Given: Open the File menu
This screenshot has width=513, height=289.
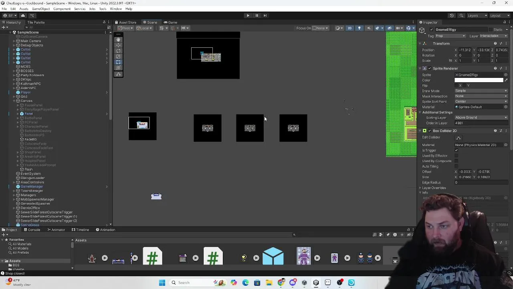Looking at the screenshot, I should tap(4, 9).
